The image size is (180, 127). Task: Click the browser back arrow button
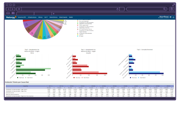[x=8, y=9]
